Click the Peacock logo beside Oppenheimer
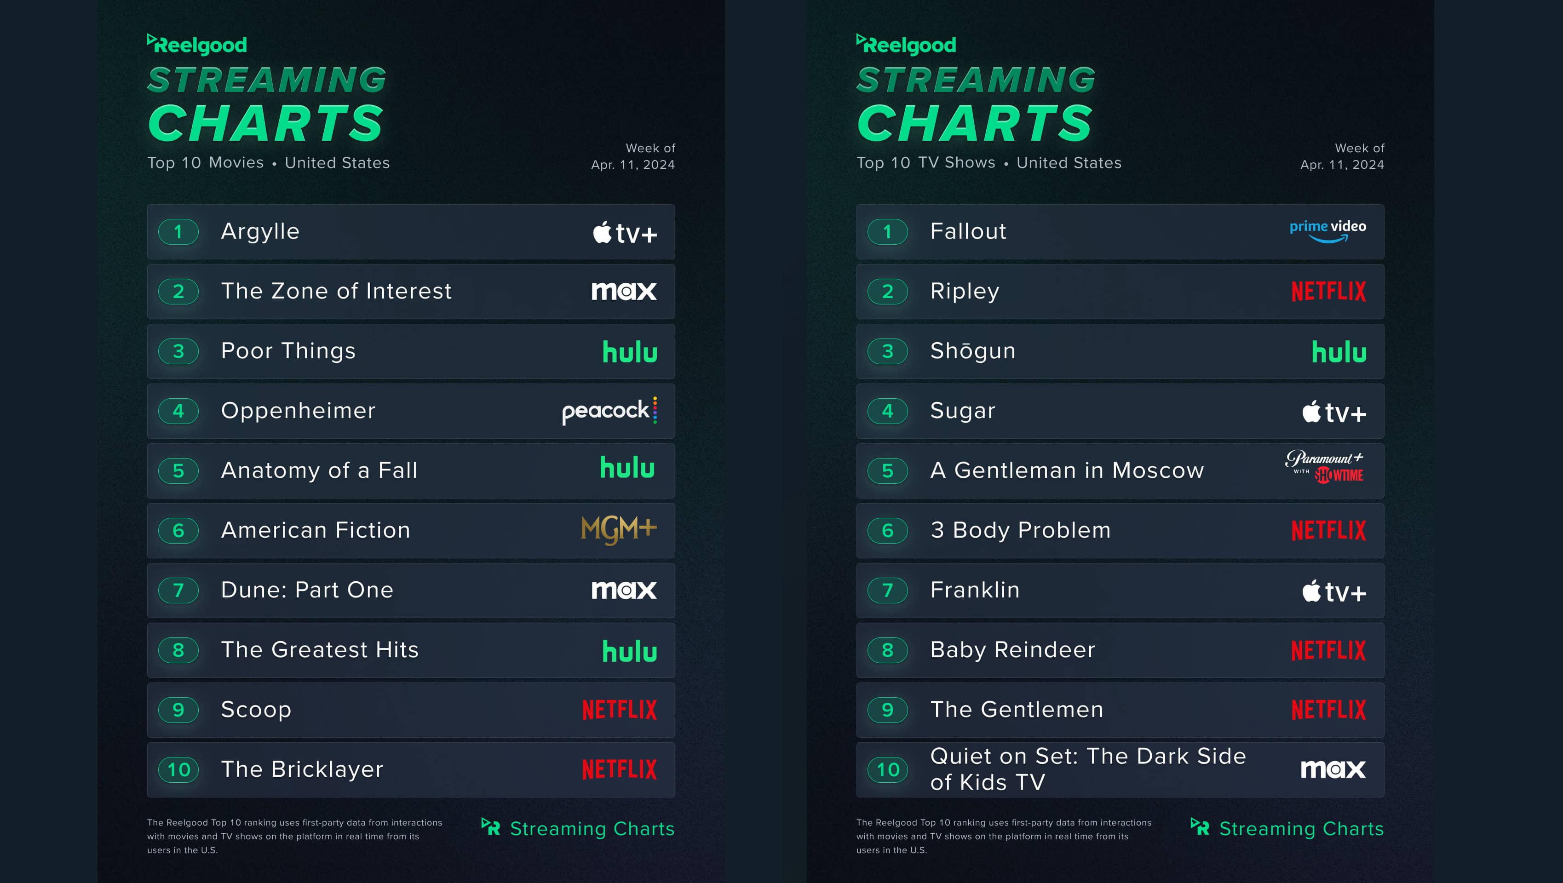 click(609, 411)
